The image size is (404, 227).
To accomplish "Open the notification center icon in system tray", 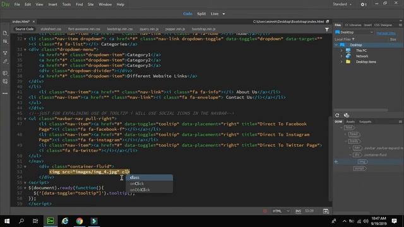I will [x=394, y=221].
